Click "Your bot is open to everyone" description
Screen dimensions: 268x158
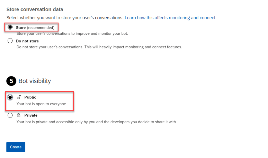41,104
